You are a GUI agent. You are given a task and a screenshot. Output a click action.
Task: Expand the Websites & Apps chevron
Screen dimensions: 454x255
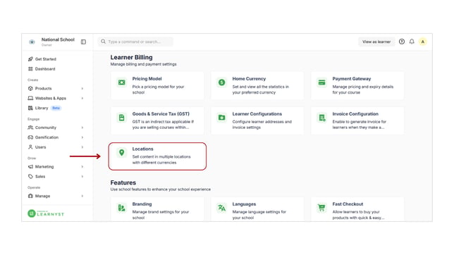(82, 98)
